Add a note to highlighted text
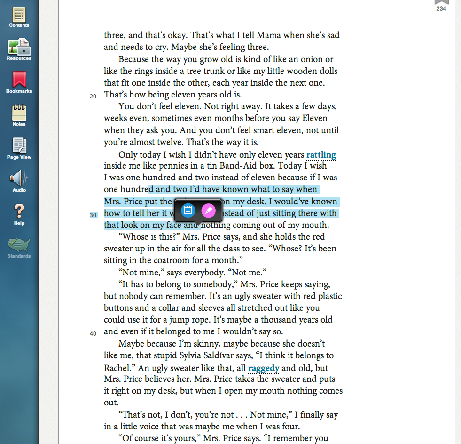 (x=188, y=210)
